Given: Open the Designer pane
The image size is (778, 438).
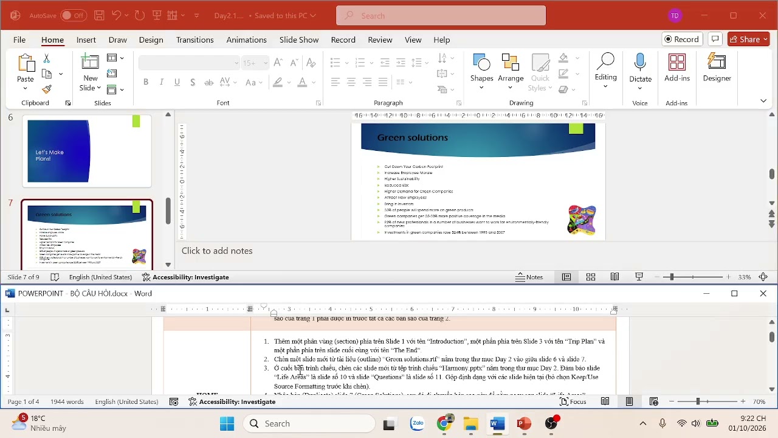Looking at the screenshot, I should click(x=717, y=68).
